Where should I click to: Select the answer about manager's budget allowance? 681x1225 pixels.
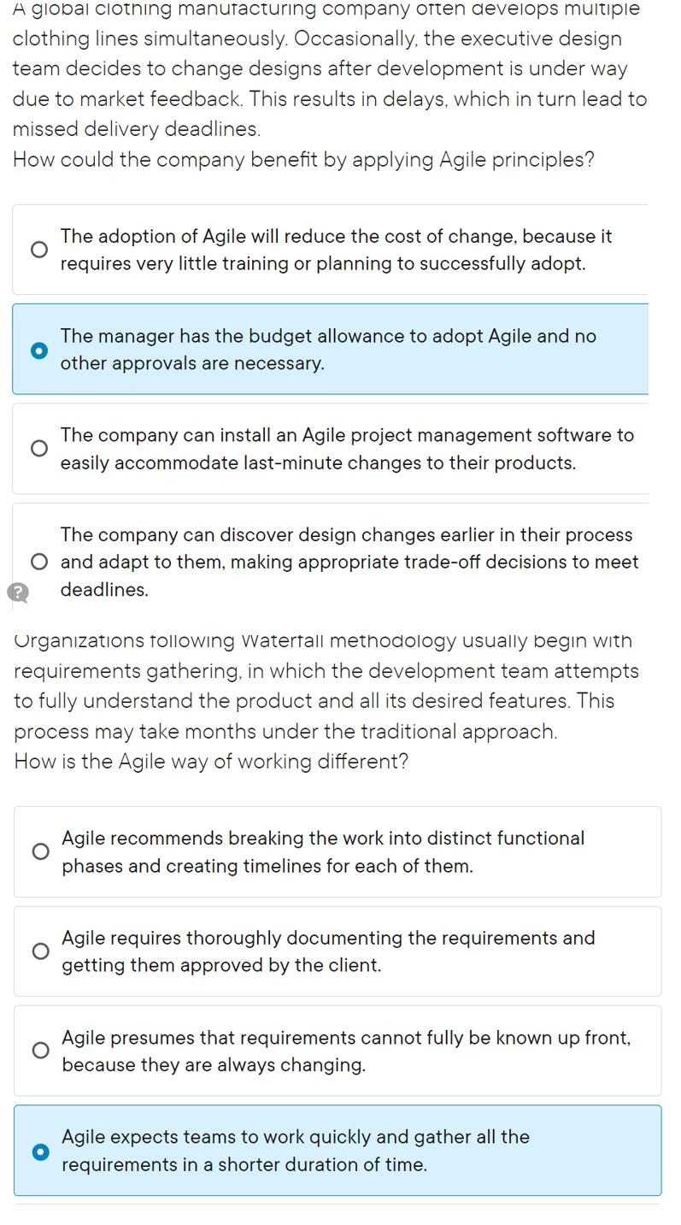click(39, 350)
